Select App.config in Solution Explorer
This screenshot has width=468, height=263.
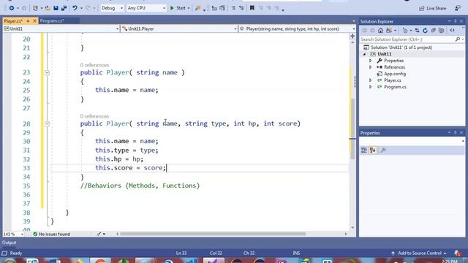point(395,74)
